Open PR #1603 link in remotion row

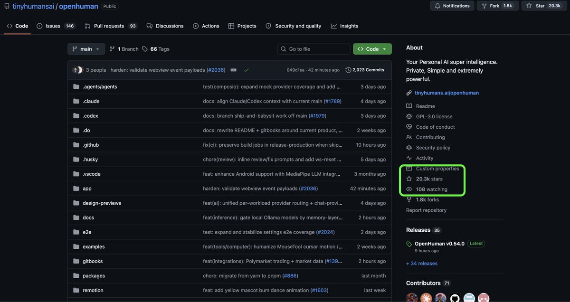[x=319, y=291]
